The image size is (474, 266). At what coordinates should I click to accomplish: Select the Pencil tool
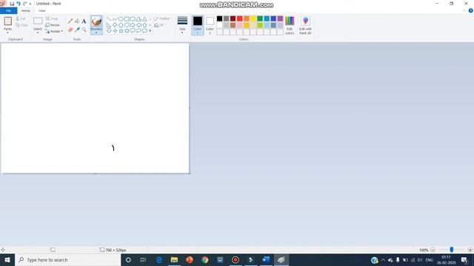pyautogui.click(x=70, y=21)
